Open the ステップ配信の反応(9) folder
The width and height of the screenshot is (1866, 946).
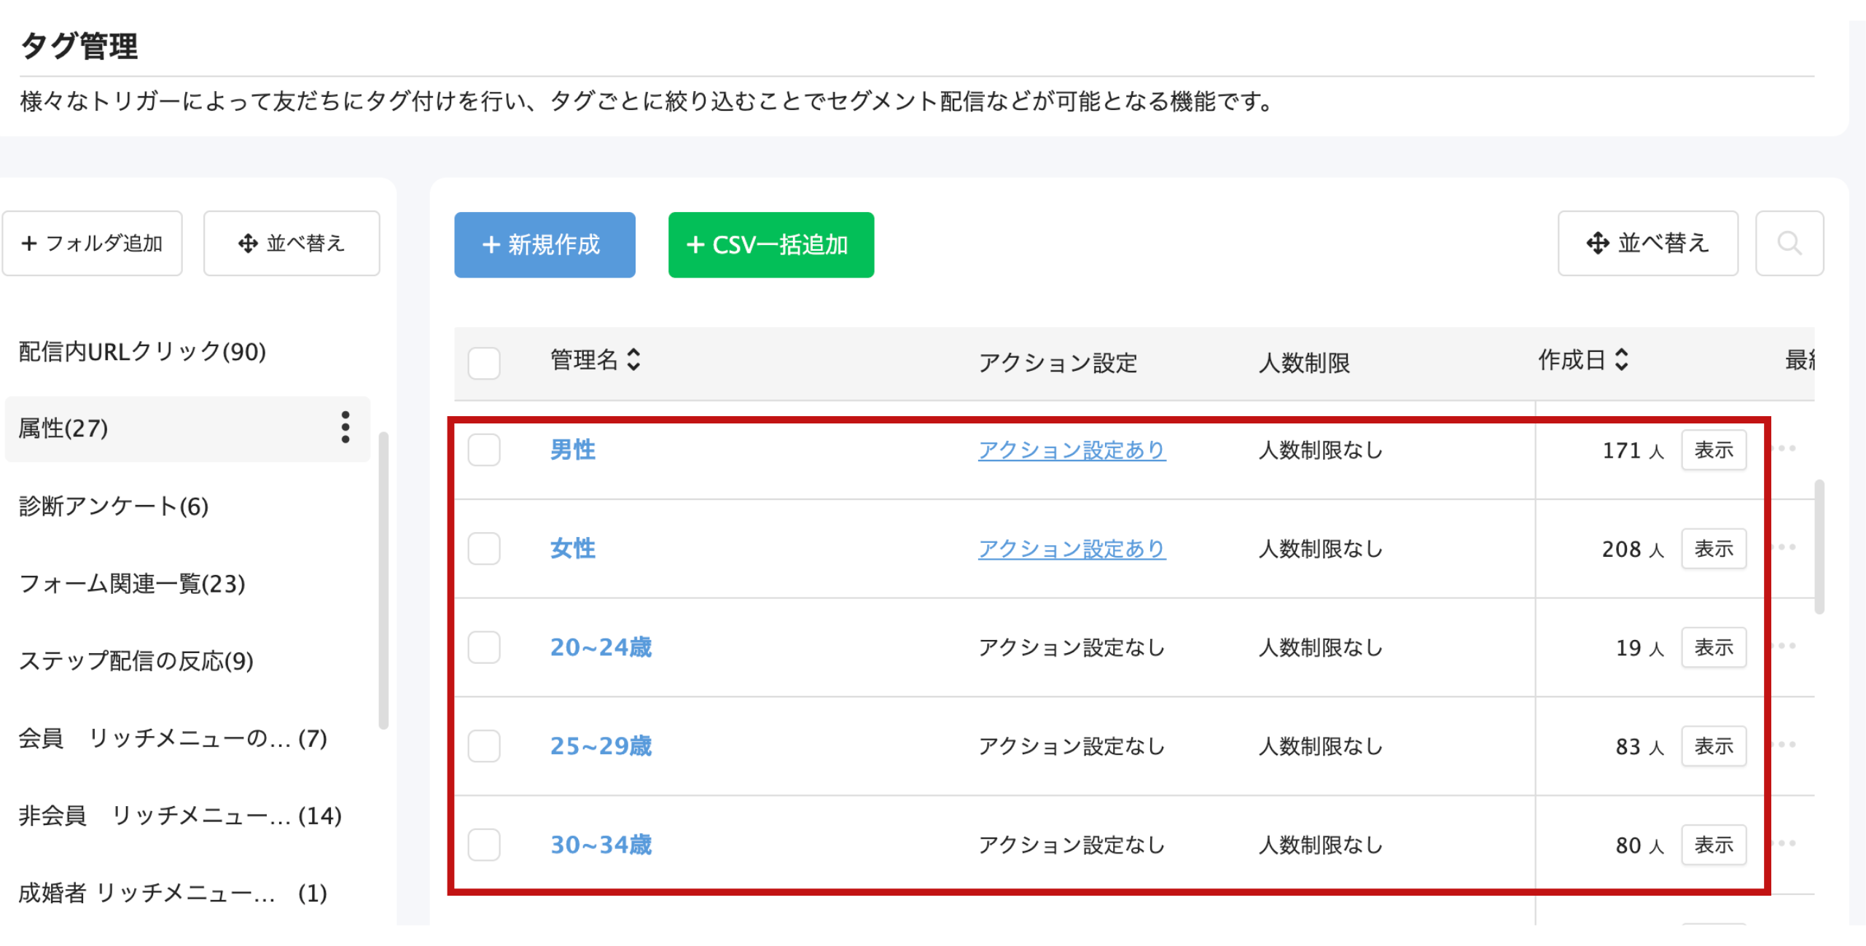(136, 661)
